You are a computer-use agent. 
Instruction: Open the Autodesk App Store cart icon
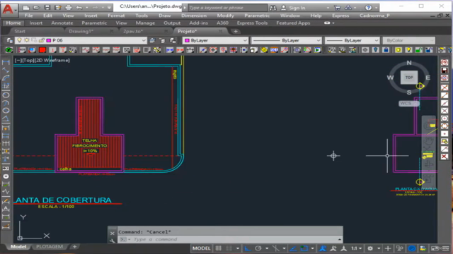[337, 8]
